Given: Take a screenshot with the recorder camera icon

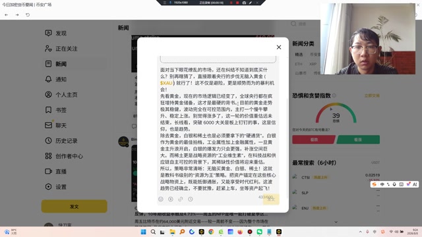Looking at the screenshot, I should (244, 3).
